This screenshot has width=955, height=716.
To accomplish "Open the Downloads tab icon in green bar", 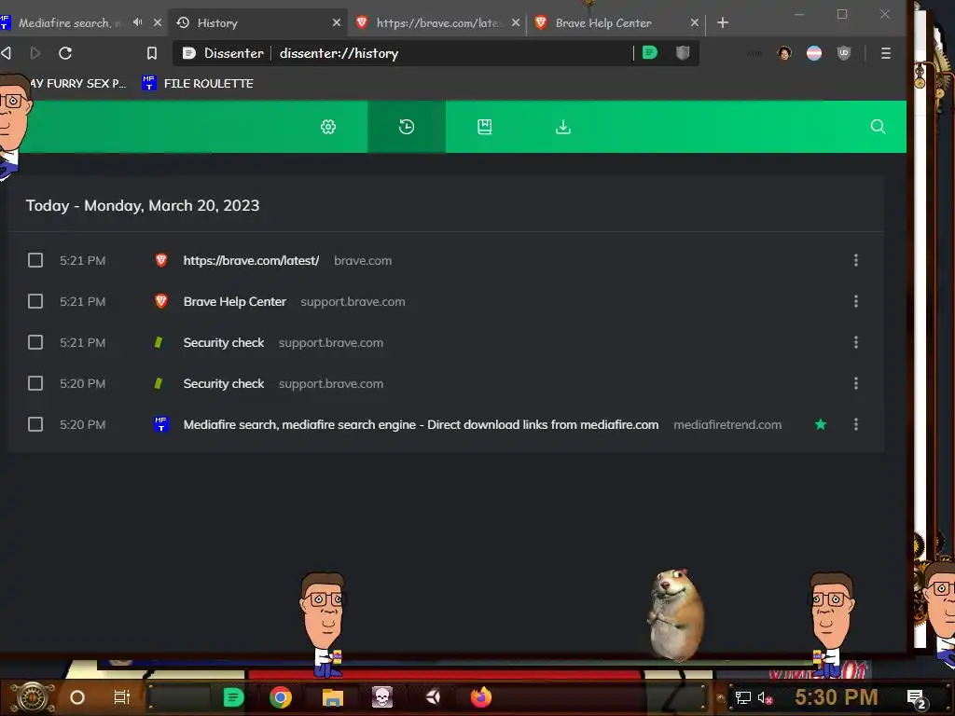I will pyautogui.click(x=563, y=127).
